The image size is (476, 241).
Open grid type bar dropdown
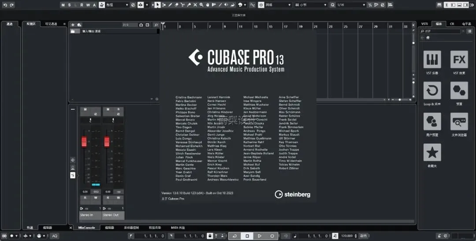(x=311, y=5)
